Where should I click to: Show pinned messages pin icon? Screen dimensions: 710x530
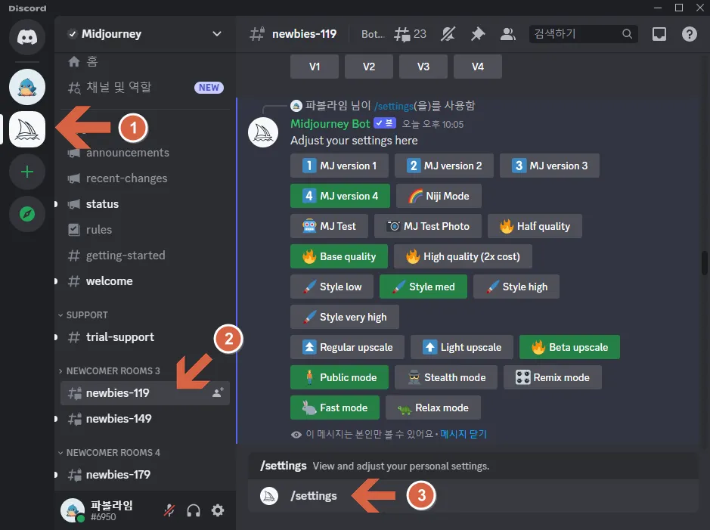tap(478, 34)
